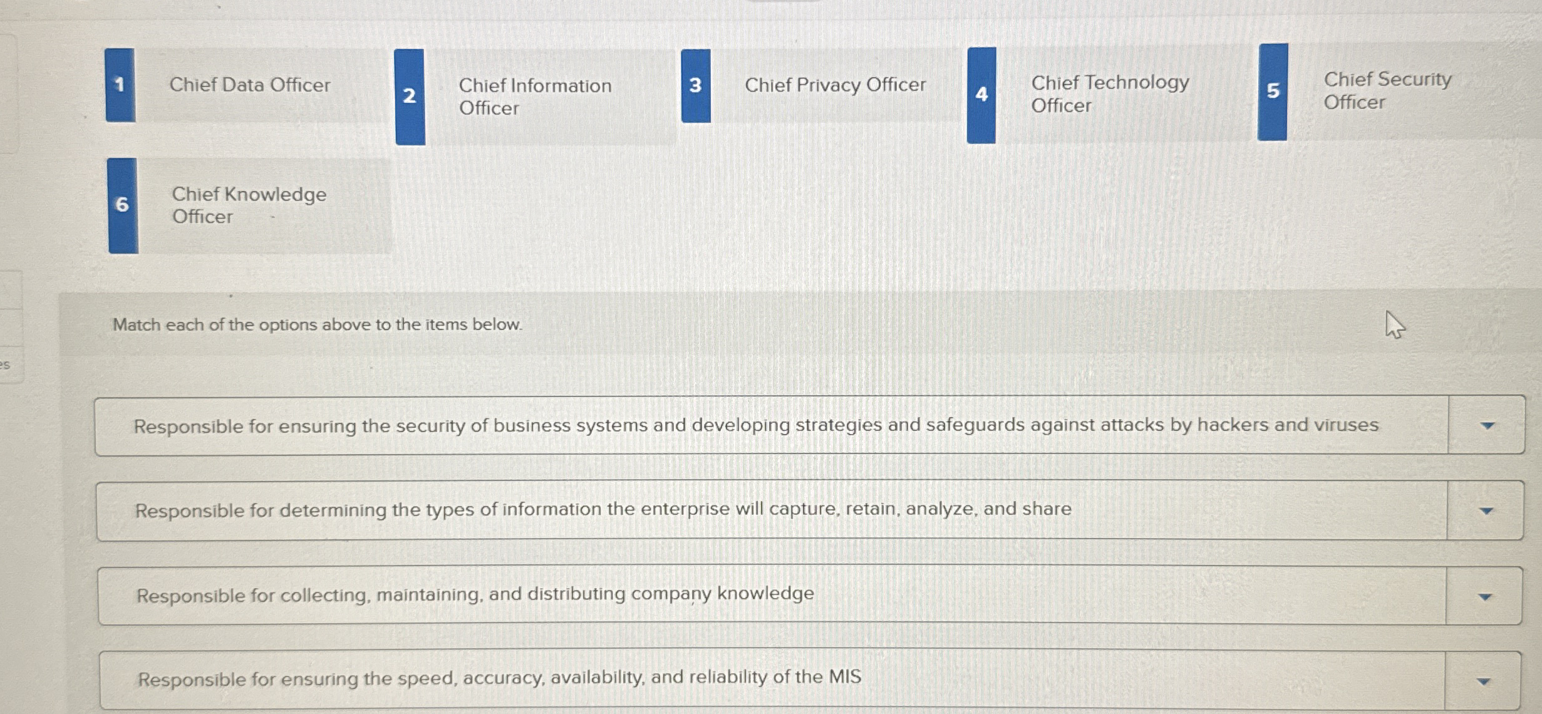Open dropdown arrow for capture, retain, analyze item
1542x714 pixels.
tap(1486, 511)
